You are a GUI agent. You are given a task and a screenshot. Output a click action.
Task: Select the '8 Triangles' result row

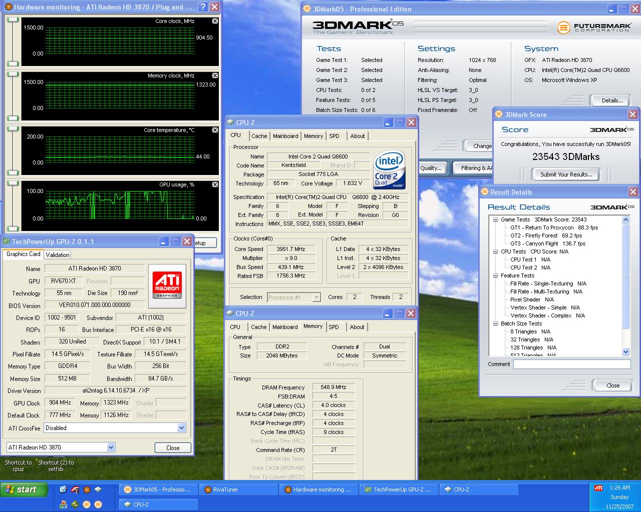pos(530,331)
